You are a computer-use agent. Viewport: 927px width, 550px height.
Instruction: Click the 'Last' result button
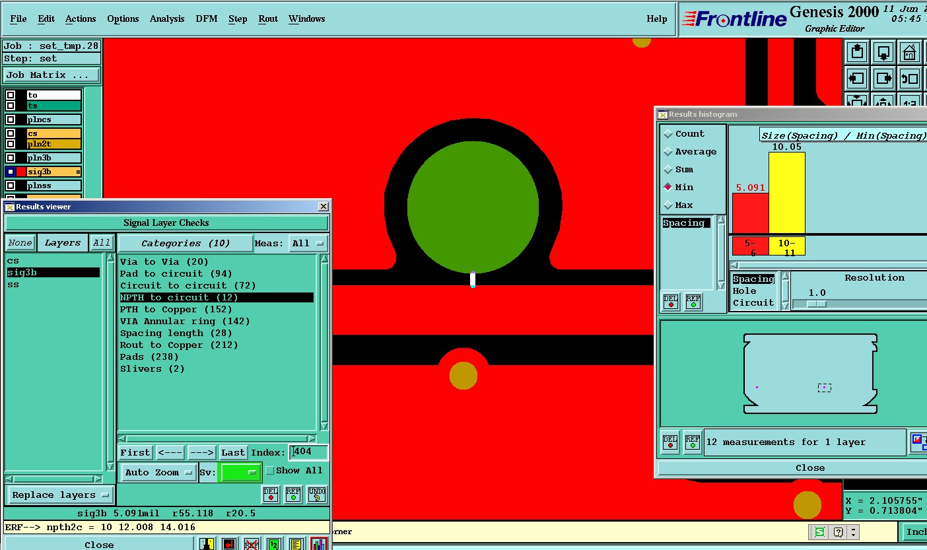point(233,452)
